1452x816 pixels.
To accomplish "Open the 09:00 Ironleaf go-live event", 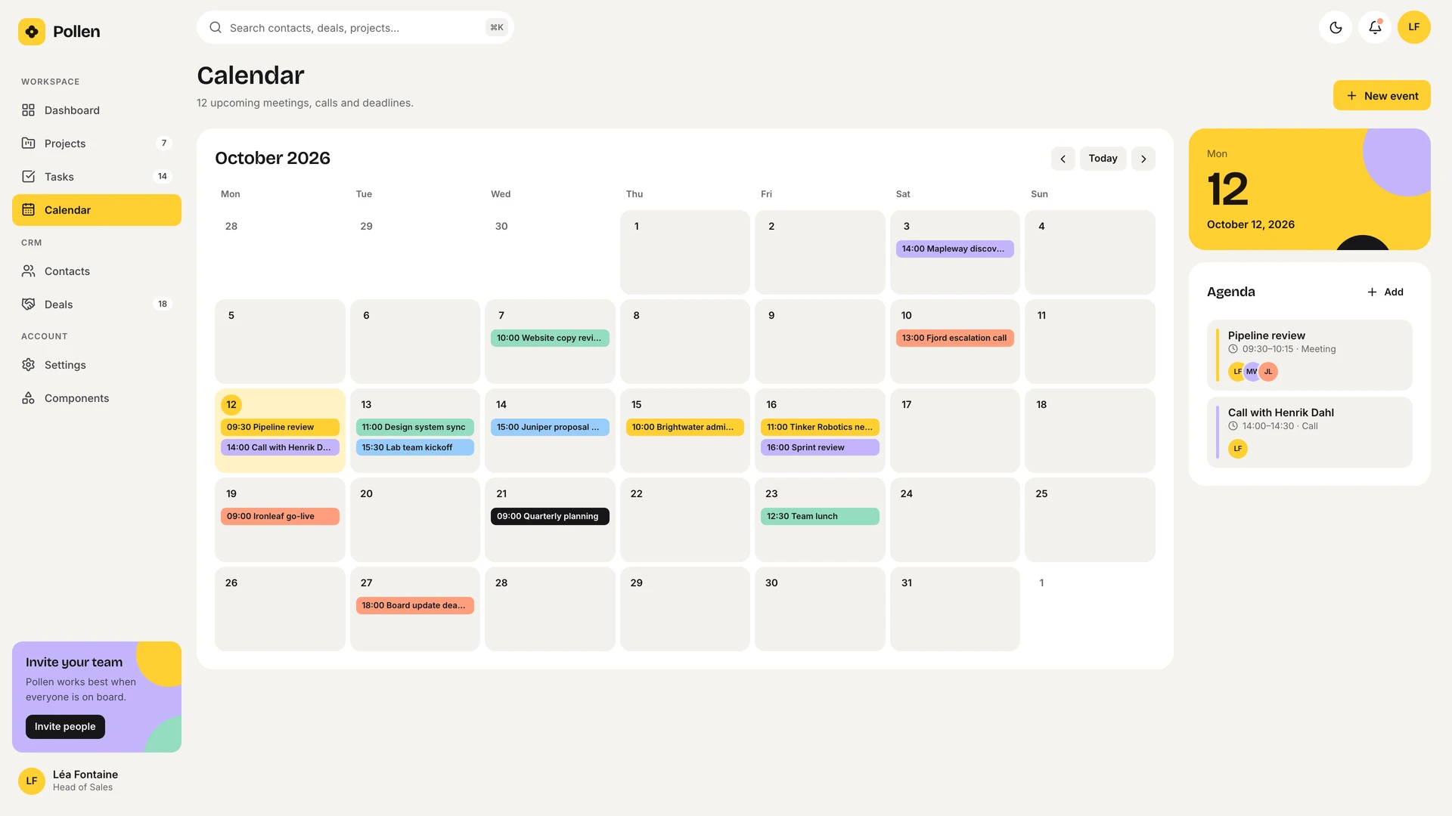I will click(x=280, y=516).
